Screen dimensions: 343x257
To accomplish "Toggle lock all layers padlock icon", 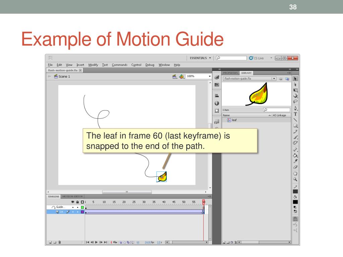I will point(77,202).
